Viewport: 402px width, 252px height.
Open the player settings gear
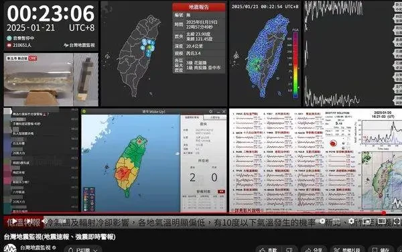point(352,221)
